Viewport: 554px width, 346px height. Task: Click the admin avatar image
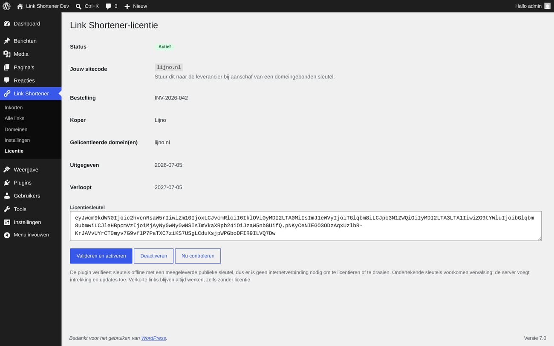pos(547,6)
